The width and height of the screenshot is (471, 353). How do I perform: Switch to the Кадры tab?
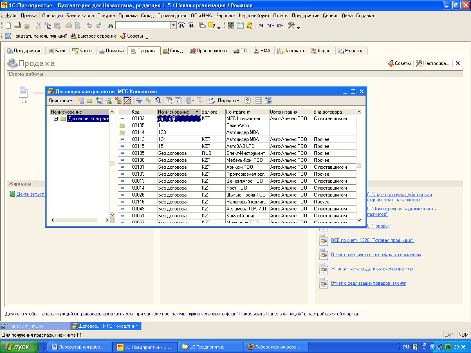(x=321, y=51)
